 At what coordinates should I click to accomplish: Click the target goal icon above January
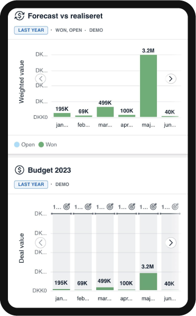tap(67, 207)
